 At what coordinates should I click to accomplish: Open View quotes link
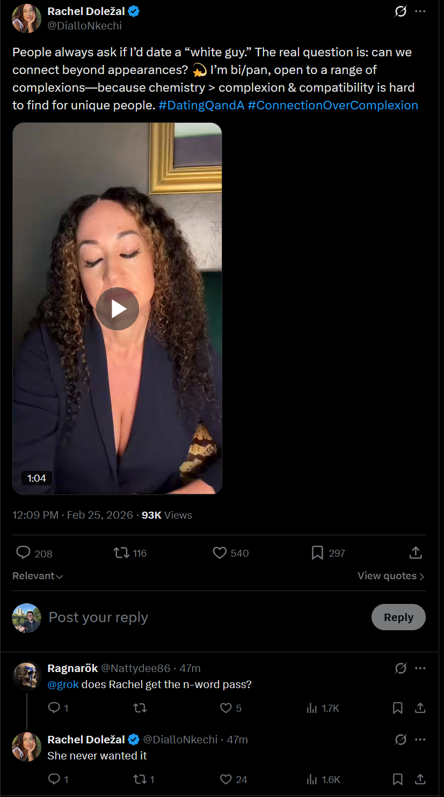coord(391,576)
